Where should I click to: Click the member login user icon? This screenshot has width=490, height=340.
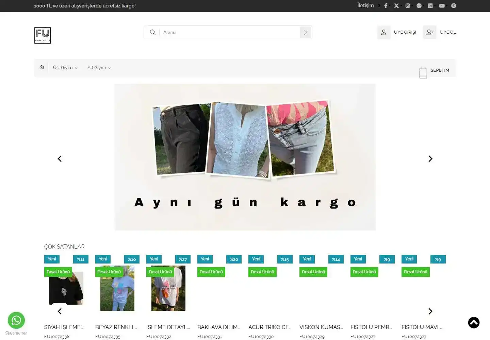point(384,32)
